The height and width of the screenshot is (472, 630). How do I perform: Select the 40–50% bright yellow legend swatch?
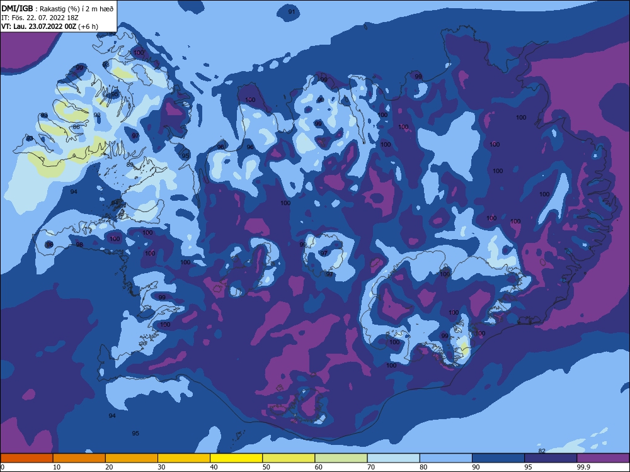point(236,458)
